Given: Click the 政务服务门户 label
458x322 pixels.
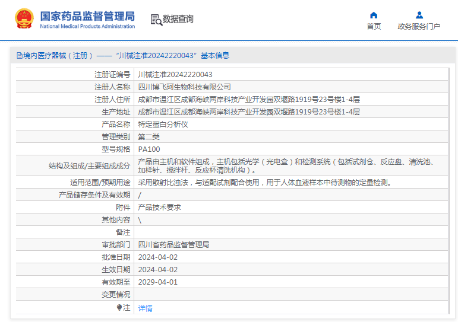Looking at the screenshot, I should click(x=419, y=27).
